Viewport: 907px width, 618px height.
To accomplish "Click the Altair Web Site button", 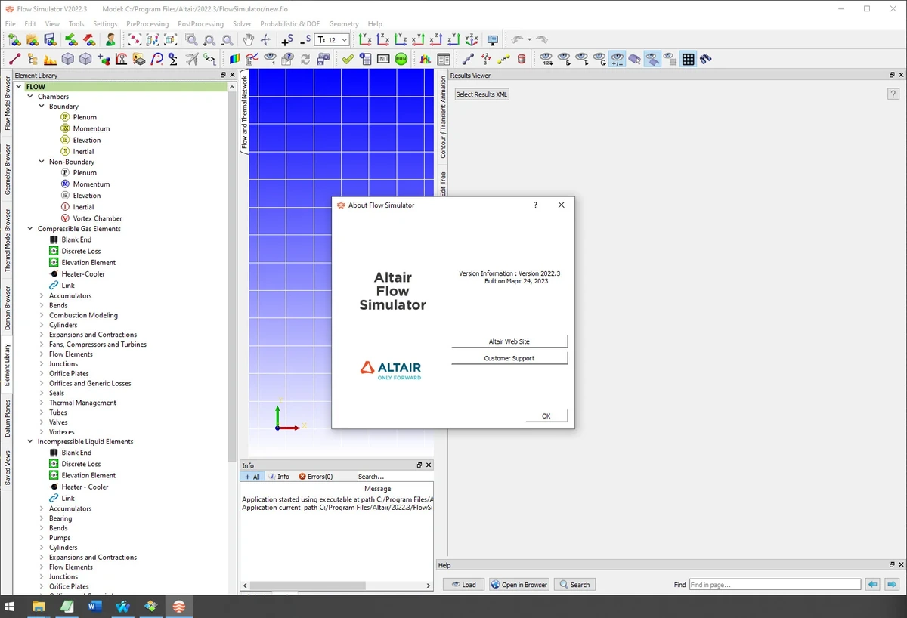I will (x=509, y=341).
